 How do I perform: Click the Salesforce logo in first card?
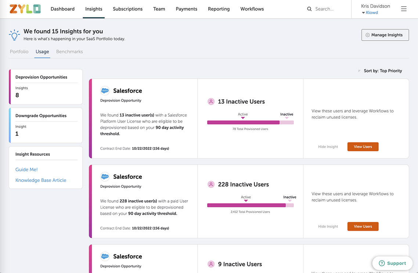pyautogui.click(x=105, y=91)
